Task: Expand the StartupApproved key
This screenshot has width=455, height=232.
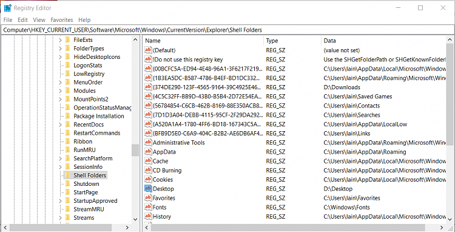Action: (60, 201)
